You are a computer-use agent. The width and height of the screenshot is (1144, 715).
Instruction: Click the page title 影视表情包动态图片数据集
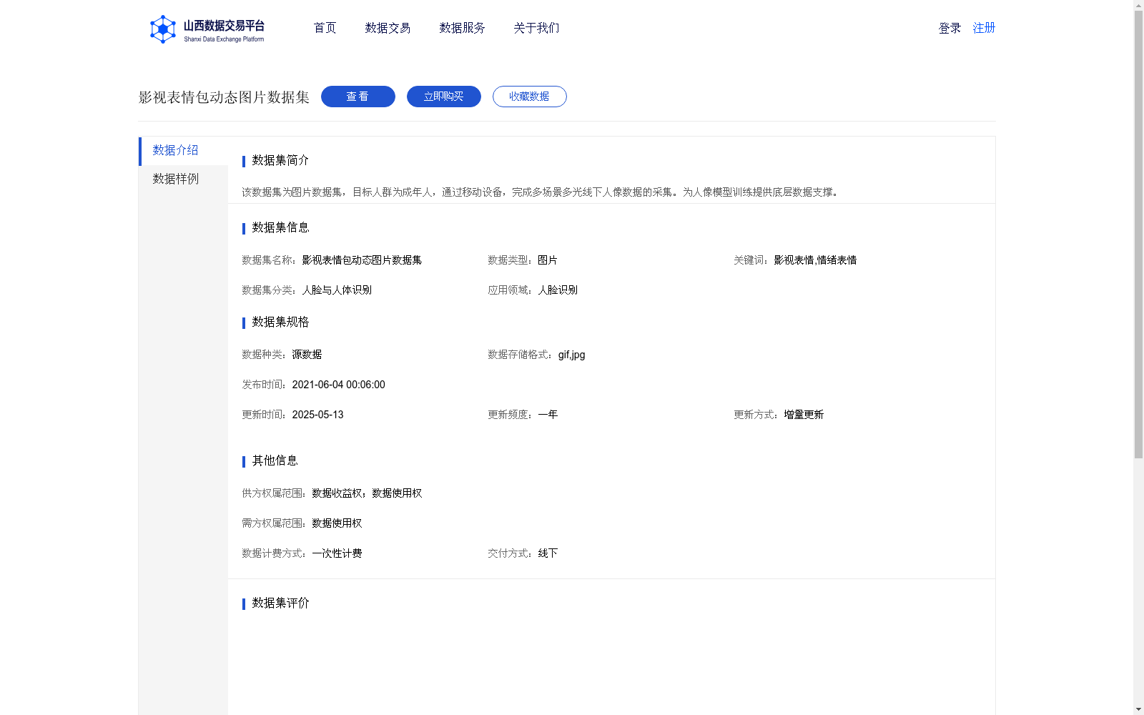(224, 97)
